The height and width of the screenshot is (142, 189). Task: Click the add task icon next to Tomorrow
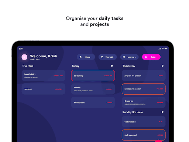coord(162,66)
